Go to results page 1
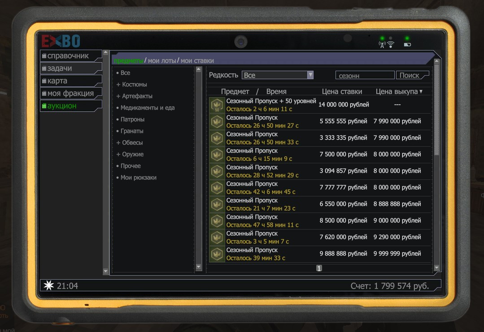The image size is (484, 332). tap(319, 268)
